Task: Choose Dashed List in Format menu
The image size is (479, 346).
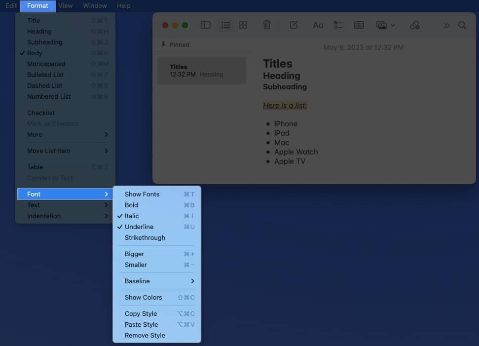Action: [65, 85]
